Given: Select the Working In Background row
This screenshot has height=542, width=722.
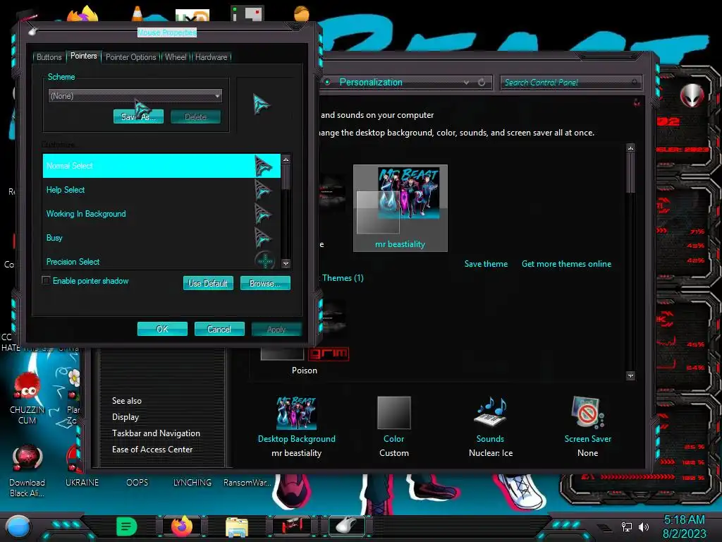Looking at the screenshot, I should pos(161,214).
